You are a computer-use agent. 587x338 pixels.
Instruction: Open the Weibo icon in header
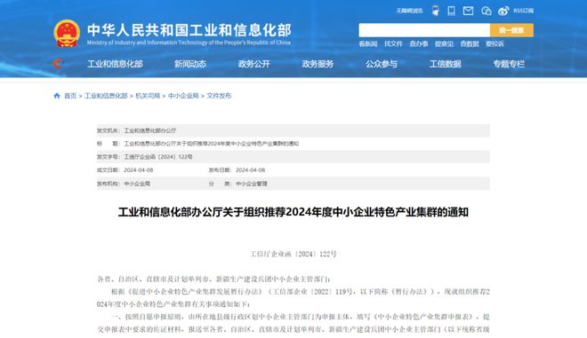(503, 11)
